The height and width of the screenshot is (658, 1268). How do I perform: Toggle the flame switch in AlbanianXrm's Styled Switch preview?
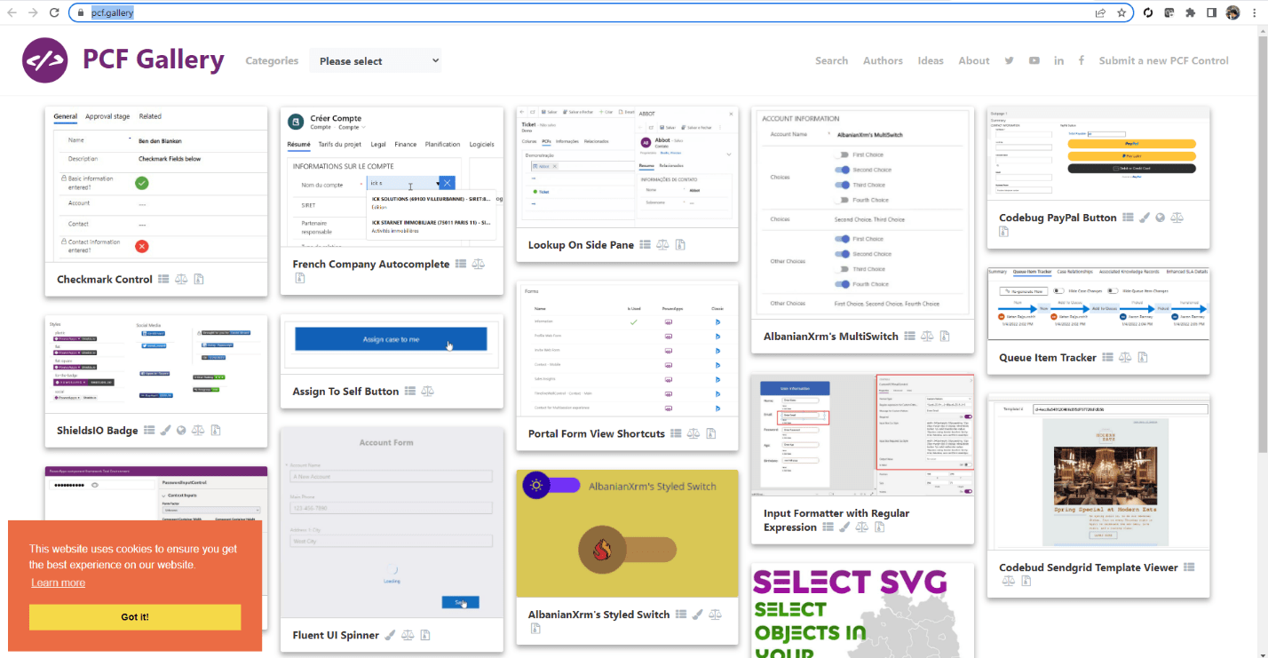pyautogui.click(x=604, y=550)
